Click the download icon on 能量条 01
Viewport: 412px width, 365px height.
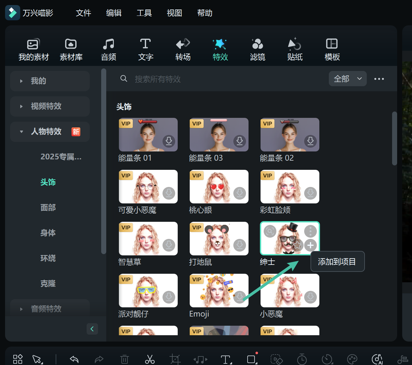[169, 142]
